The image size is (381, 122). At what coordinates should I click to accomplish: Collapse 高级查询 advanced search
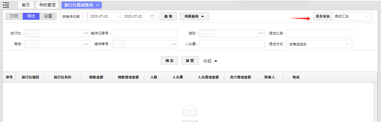194,16
